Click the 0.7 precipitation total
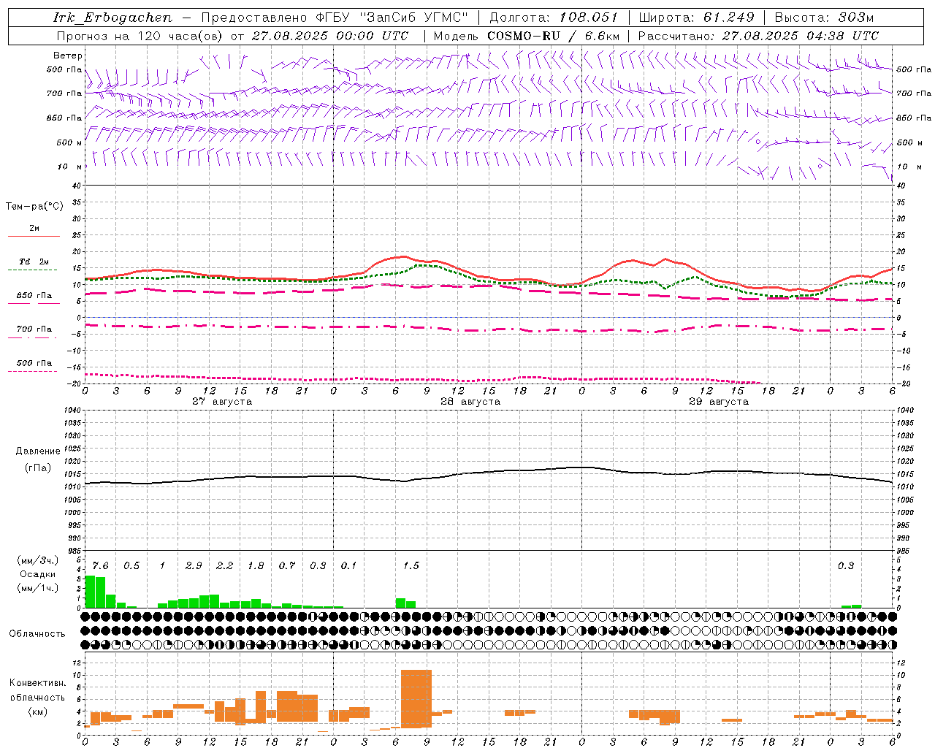The image size is (935, 748). point(287,566)
